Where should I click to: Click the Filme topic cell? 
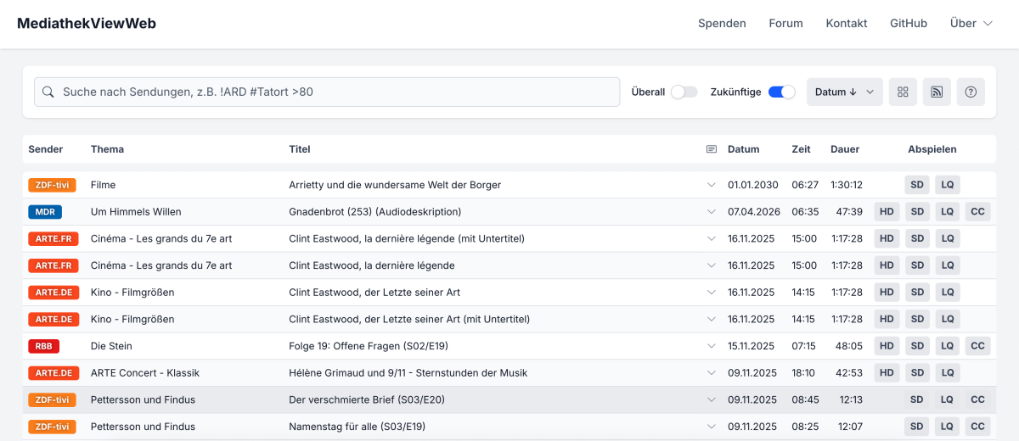(x=103, y=185)
